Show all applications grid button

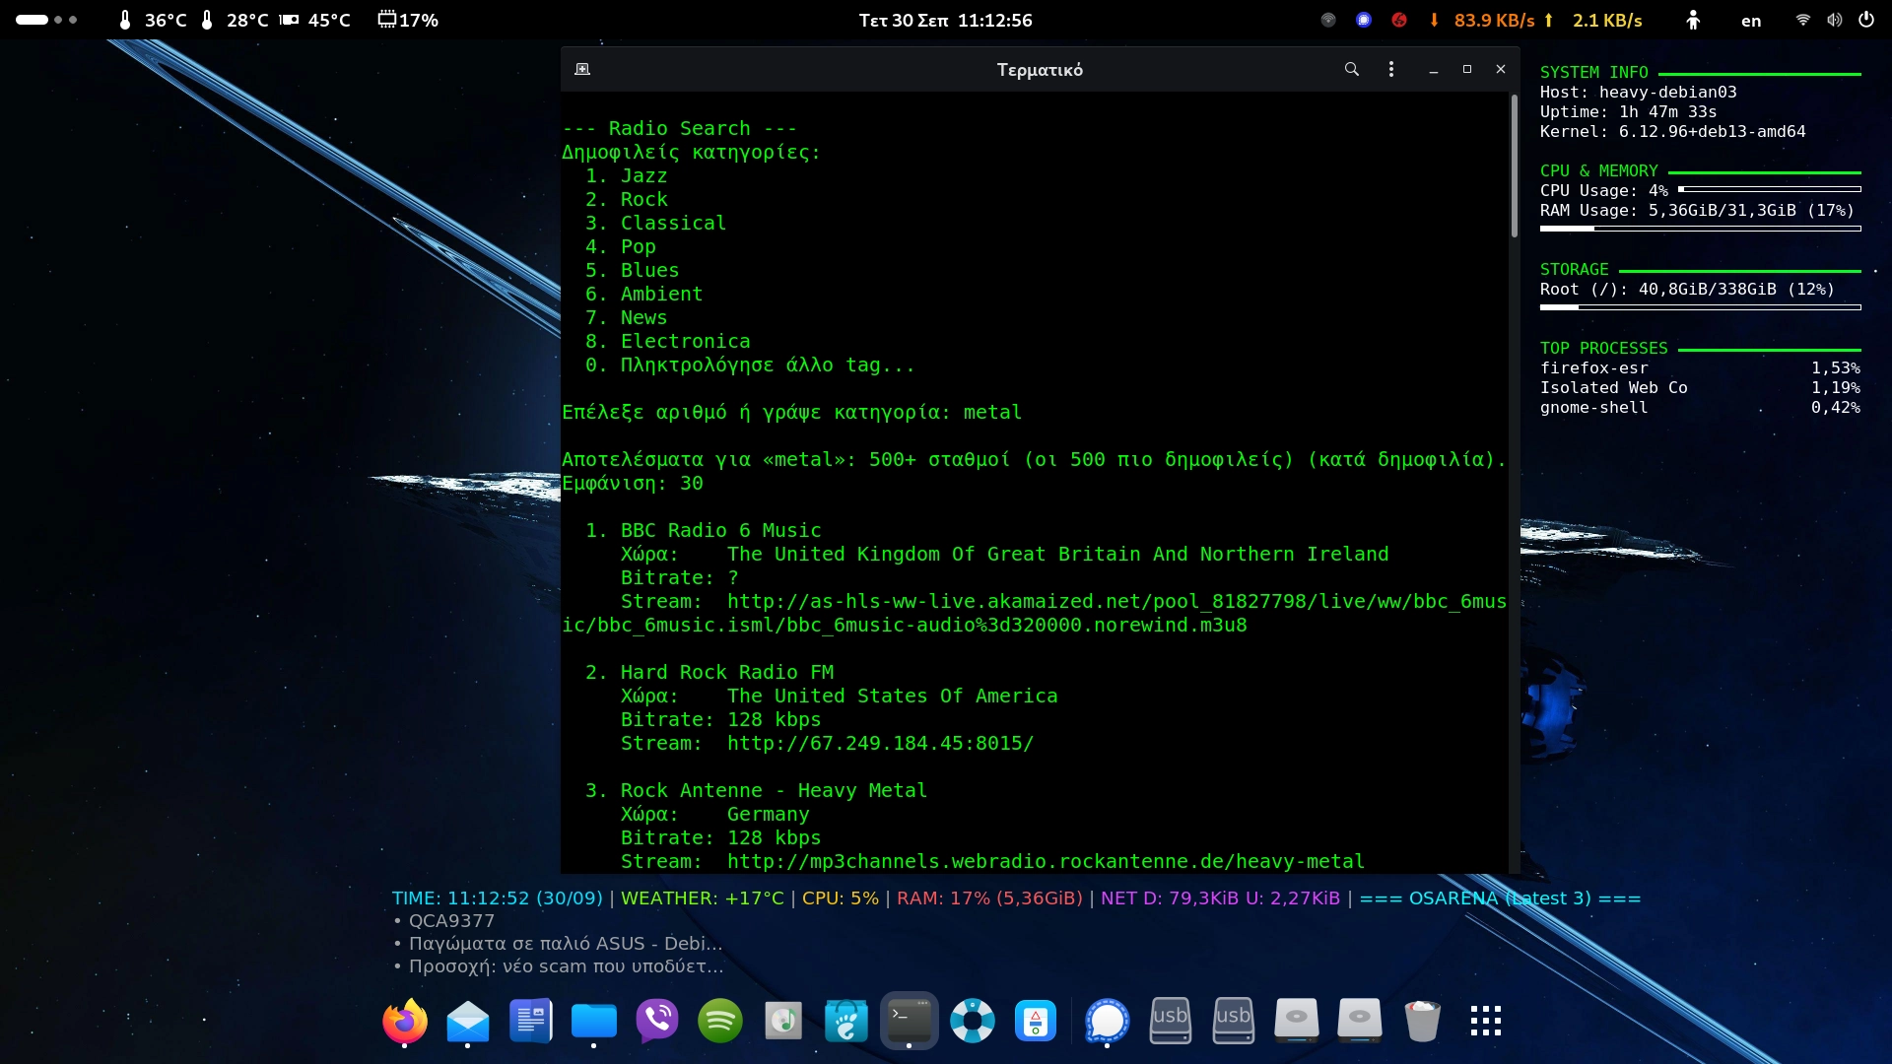click(x=1485, y=1021)
